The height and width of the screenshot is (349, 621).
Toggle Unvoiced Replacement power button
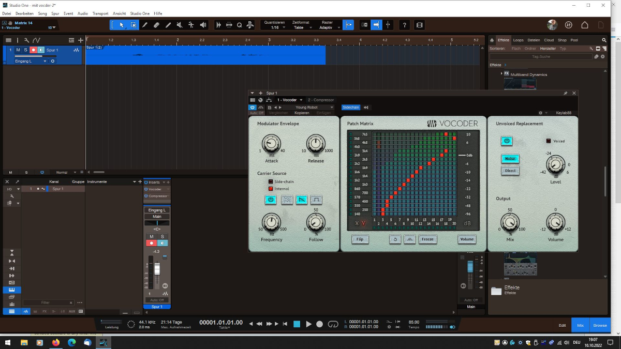click(x=507, y=141)
